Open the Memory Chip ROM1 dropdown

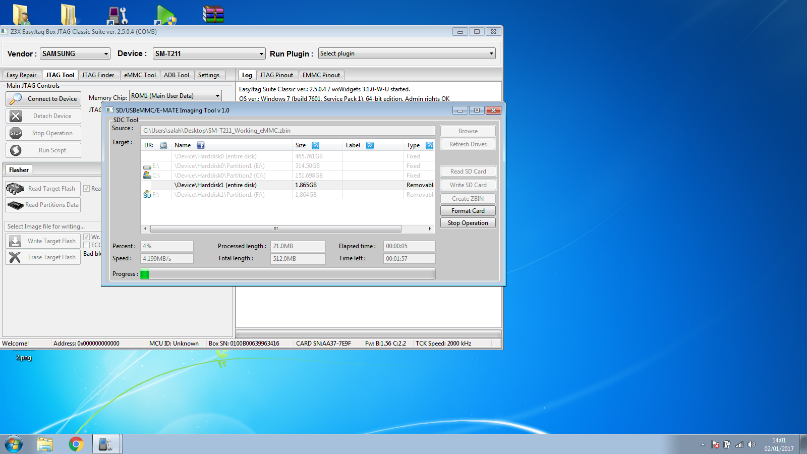click(x=176, y=96)
